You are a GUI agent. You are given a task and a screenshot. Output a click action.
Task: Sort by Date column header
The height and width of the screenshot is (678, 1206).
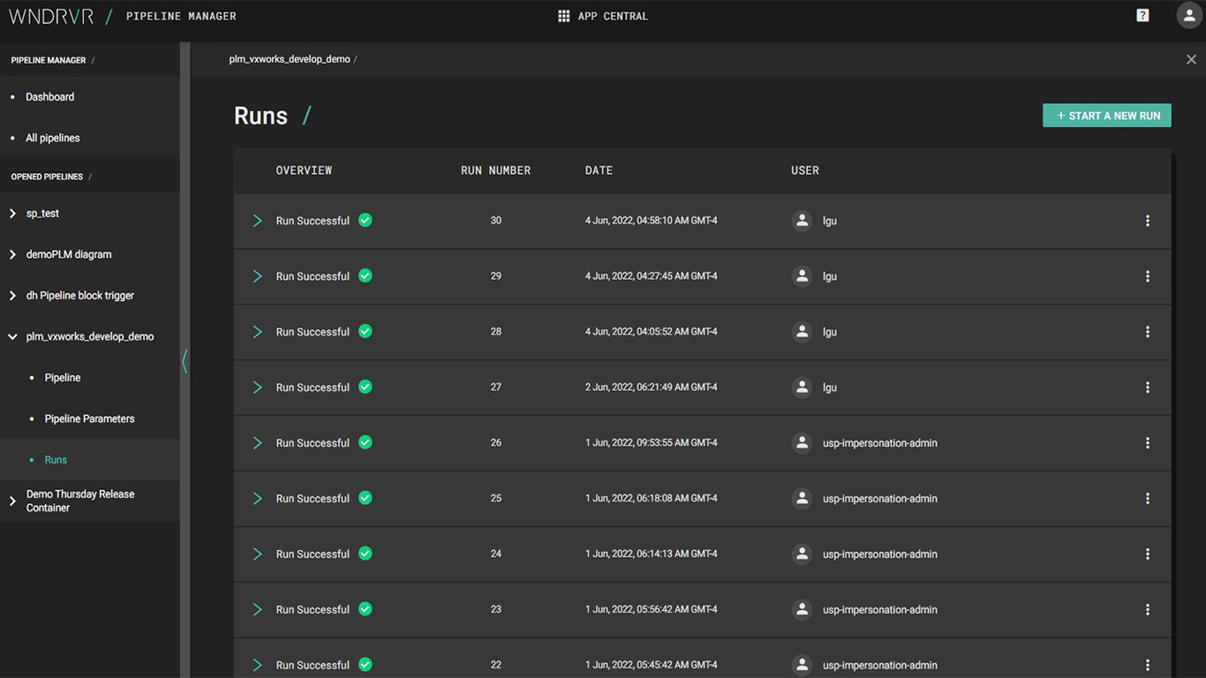point(599,170)
